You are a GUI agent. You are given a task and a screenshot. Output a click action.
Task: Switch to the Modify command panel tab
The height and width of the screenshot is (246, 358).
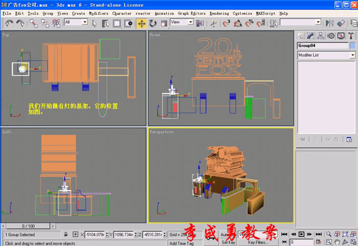click(x=310, y=36)
